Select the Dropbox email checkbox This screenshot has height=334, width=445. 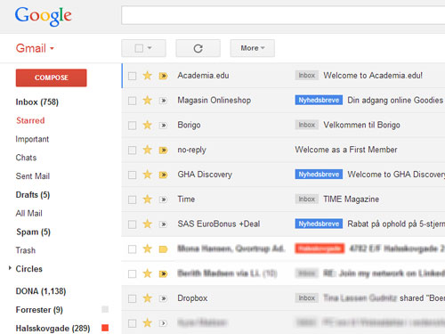click(x=132, y=298)
